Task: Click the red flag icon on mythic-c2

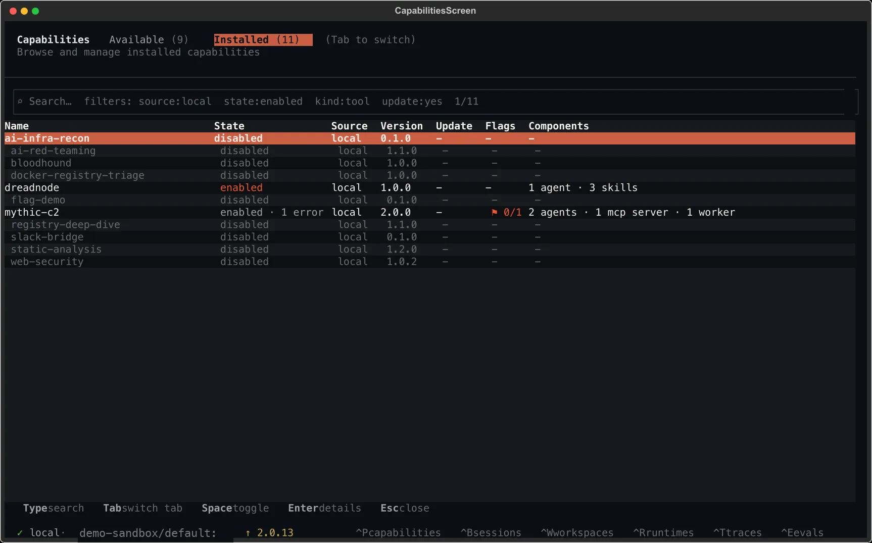Action: pos(495,212)
